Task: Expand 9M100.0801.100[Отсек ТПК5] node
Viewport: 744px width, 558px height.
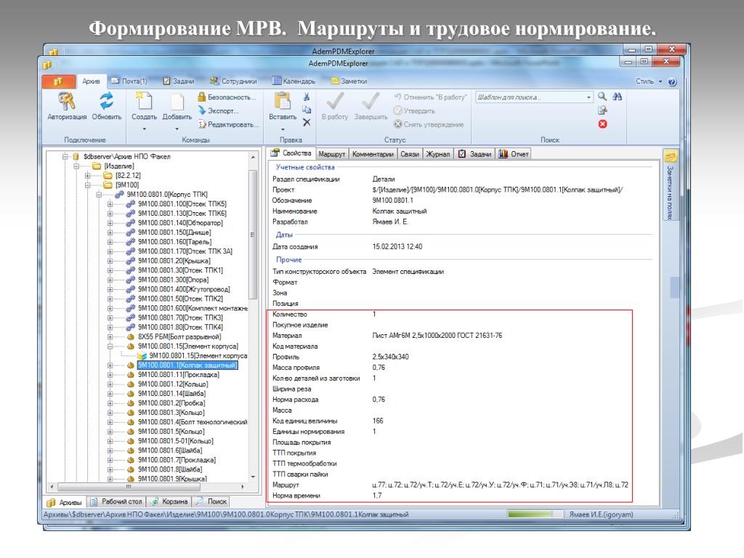Action: coord(110,204)
